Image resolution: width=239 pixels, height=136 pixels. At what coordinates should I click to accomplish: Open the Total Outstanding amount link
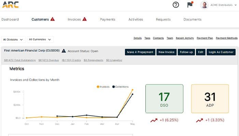[x=20, y=60]
